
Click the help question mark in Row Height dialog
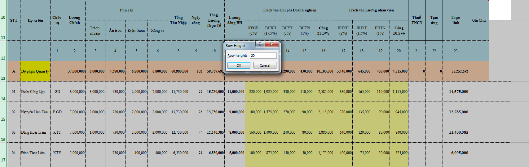click(260, 44)
